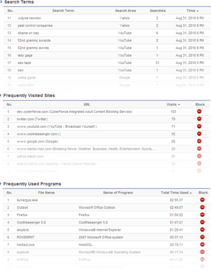Image resolution: width=211 pixels, height=276 pixels.
Task: Select the 'obama on iraq' search term
Action: [28, 33]
